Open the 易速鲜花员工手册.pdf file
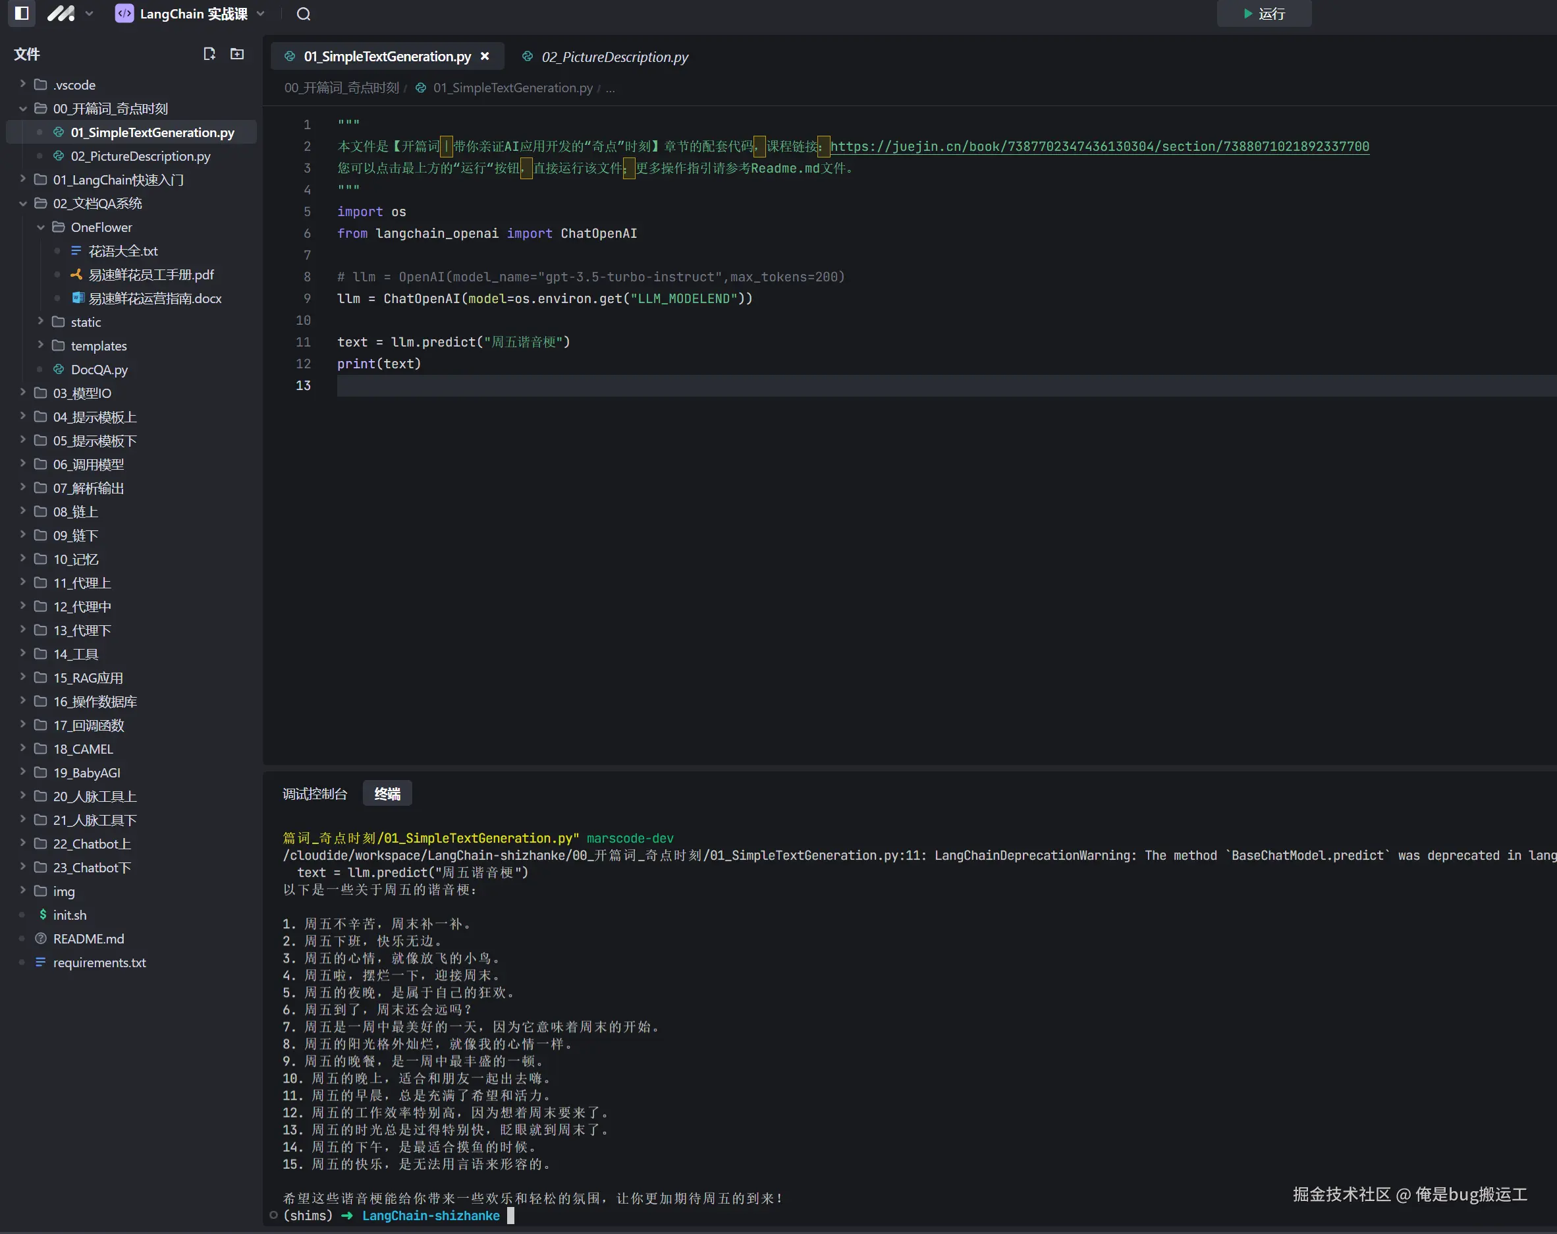Image resolution: width=1557 pixels, height=1234 pixels. point(151,275)
